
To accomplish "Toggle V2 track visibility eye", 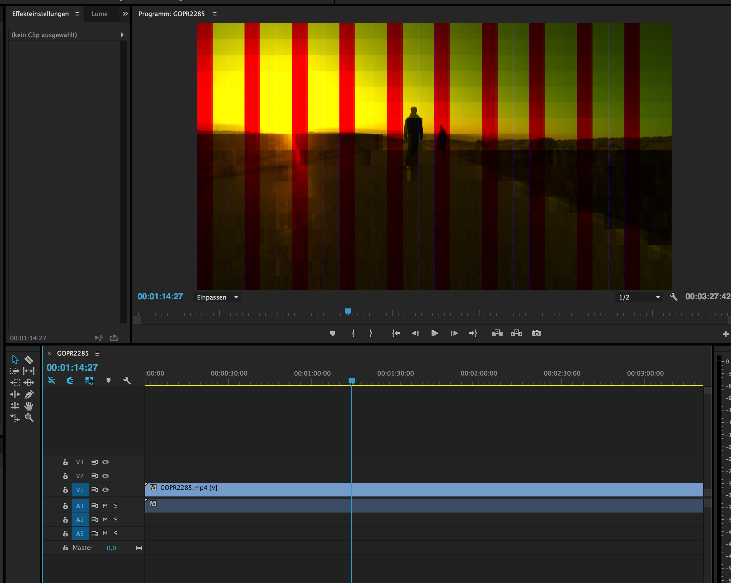I will [105, 476].
